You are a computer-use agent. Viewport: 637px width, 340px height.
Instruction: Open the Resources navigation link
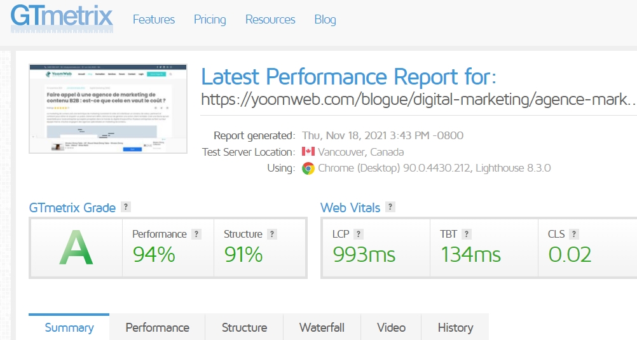pos(270,20)
